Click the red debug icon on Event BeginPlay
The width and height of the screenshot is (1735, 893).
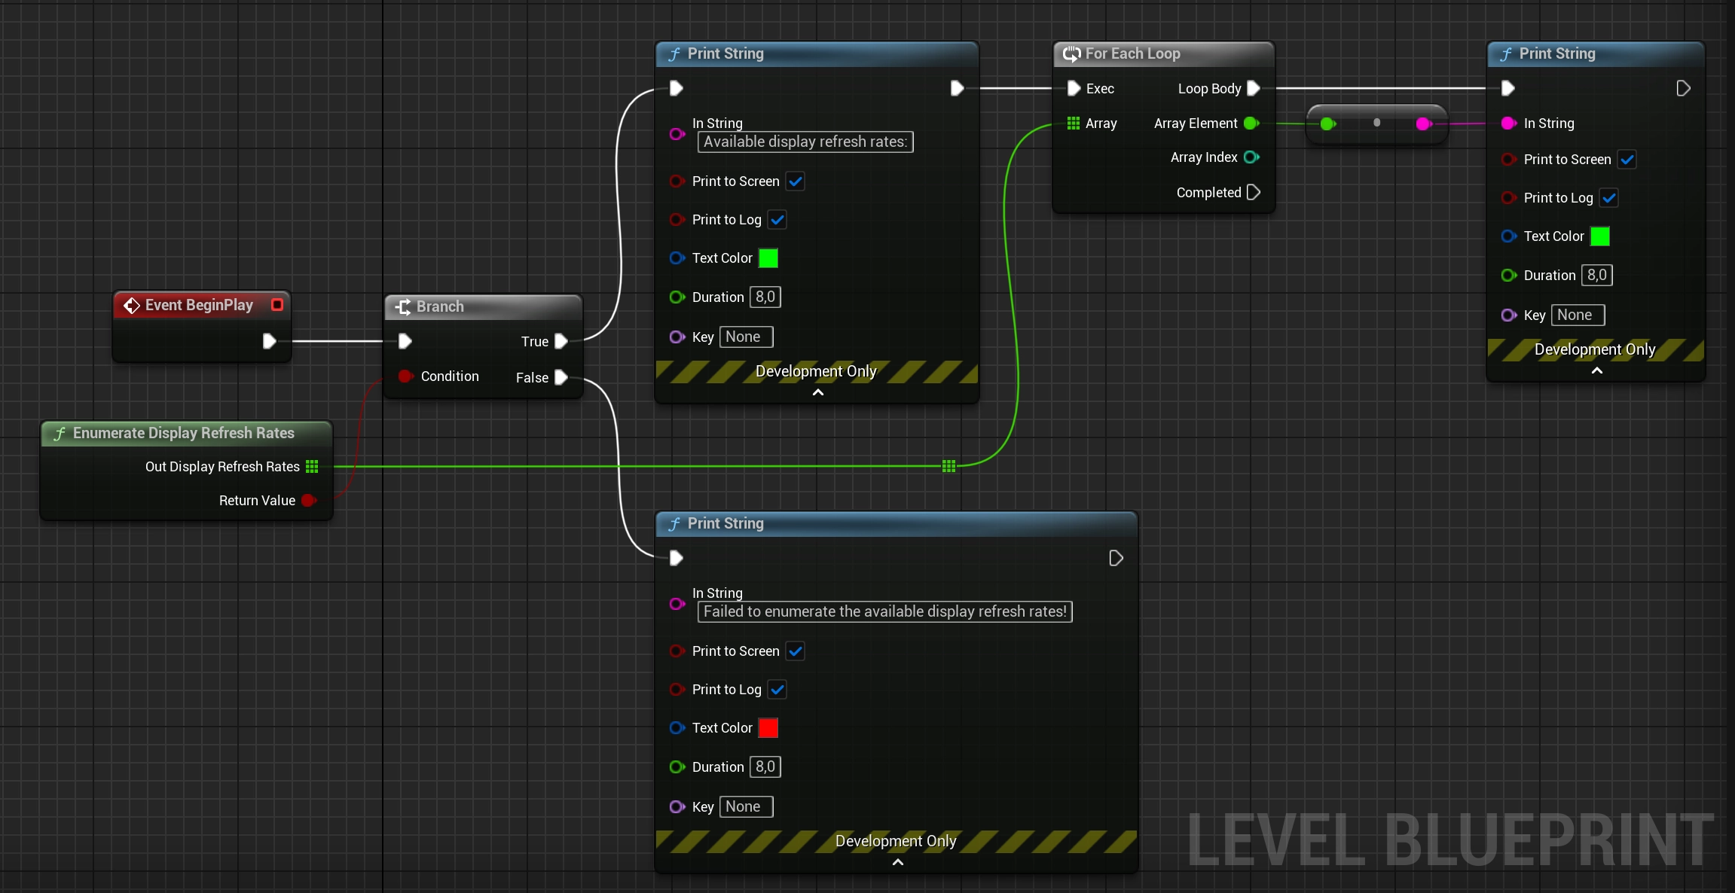pyautogui.click(x=276, y=304)
